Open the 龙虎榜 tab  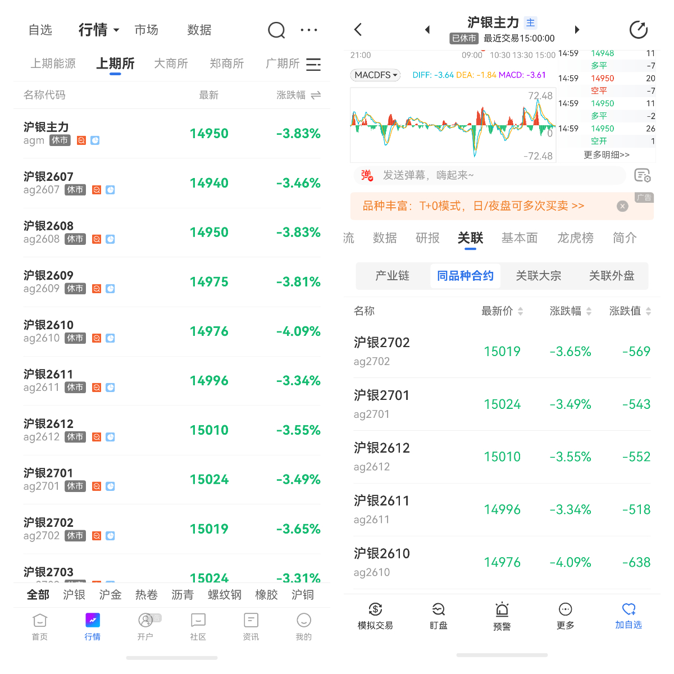[575, 238]
